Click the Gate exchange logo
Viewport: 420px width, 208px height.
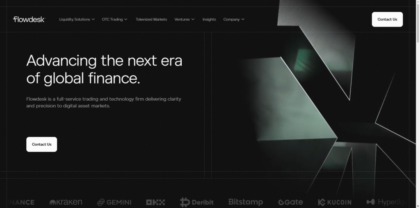point(291,202)
